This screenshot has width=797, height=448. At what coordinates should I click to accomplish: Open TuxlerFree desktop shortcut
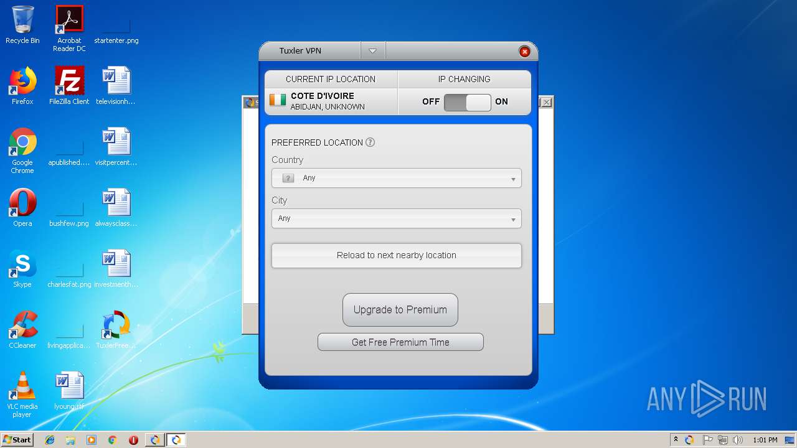(116, 330)
